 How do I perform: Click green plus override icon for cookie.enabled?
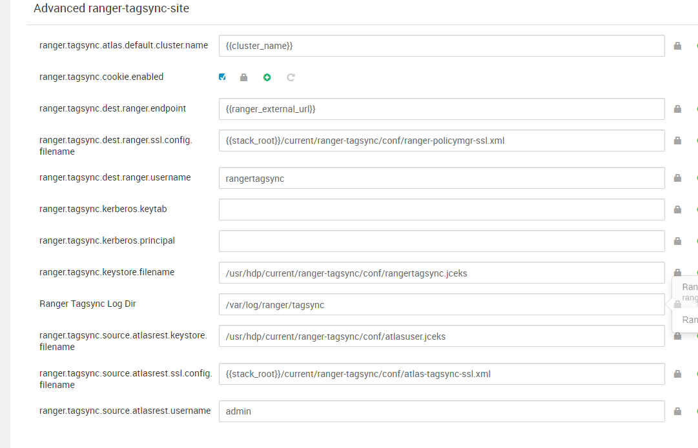click(267, 77)
